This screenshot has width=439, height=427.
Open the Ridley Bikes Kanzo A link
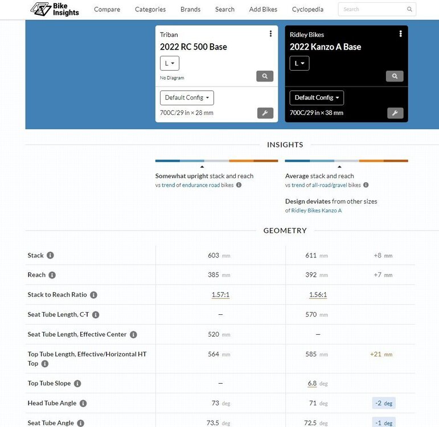pyautogui.click(x=317, y=211)
